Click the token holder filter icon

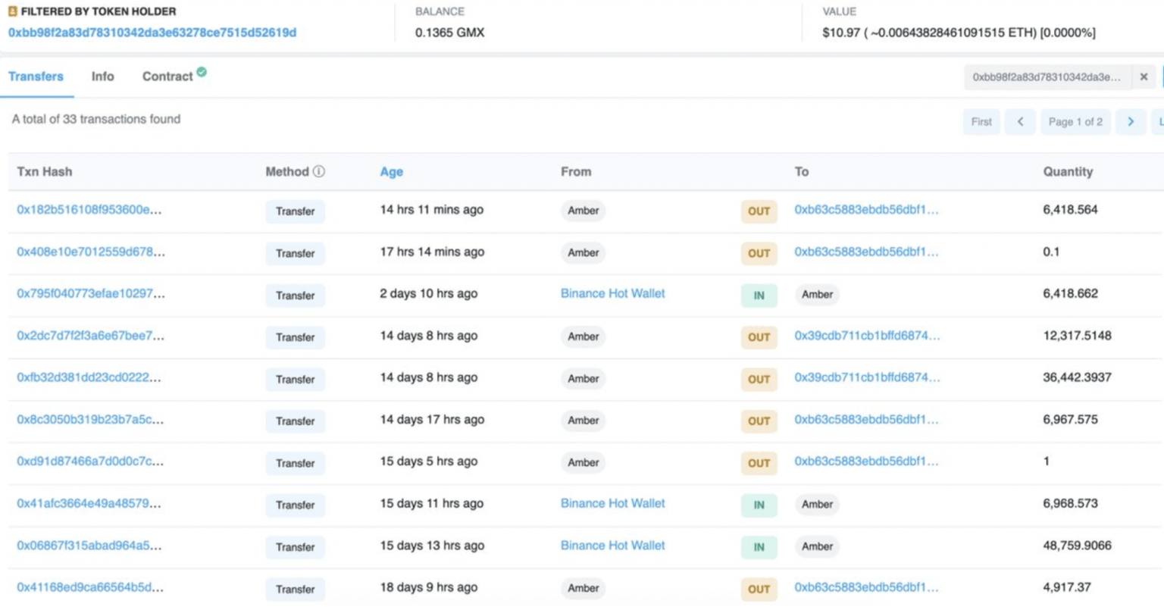click(x=12, y=11)
